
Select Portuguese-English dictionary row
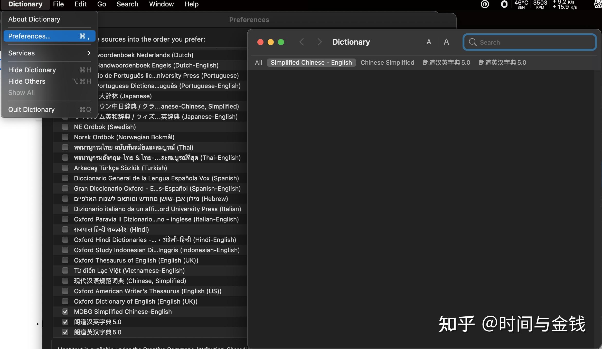click(173, 86)
